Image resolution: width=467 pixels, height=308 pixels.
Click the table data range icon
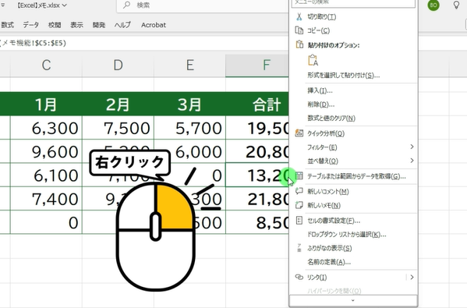pos(299,176)
